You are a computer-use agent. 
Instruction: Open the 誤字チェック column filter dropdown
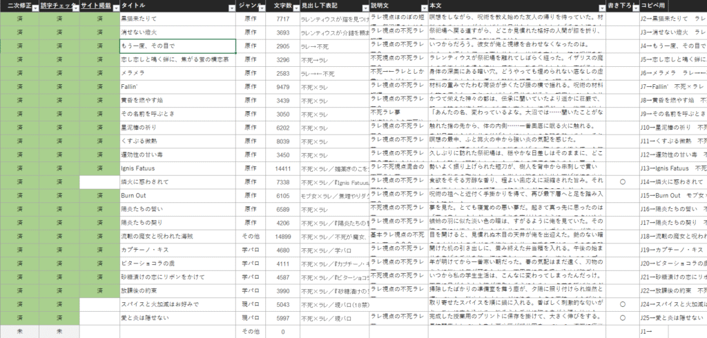pyautogui.click(x=74, y=7)
